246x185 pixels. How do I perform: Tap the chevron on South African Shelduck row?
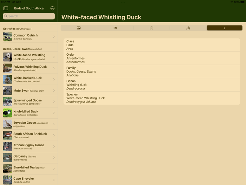click(54, 135)
